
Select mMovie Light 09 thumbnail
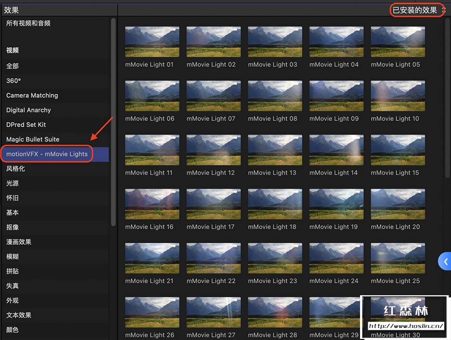point(336,96)
